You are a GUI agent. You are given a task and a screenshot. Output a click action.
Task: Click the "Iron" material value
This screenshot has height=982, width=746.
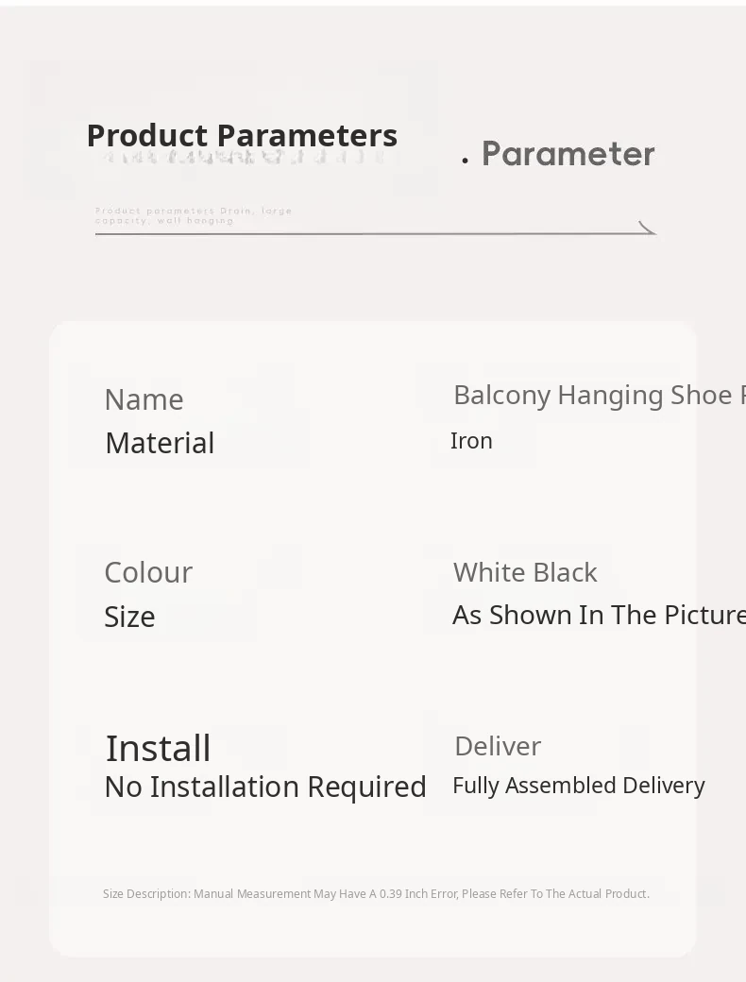(x=471, y=441)
